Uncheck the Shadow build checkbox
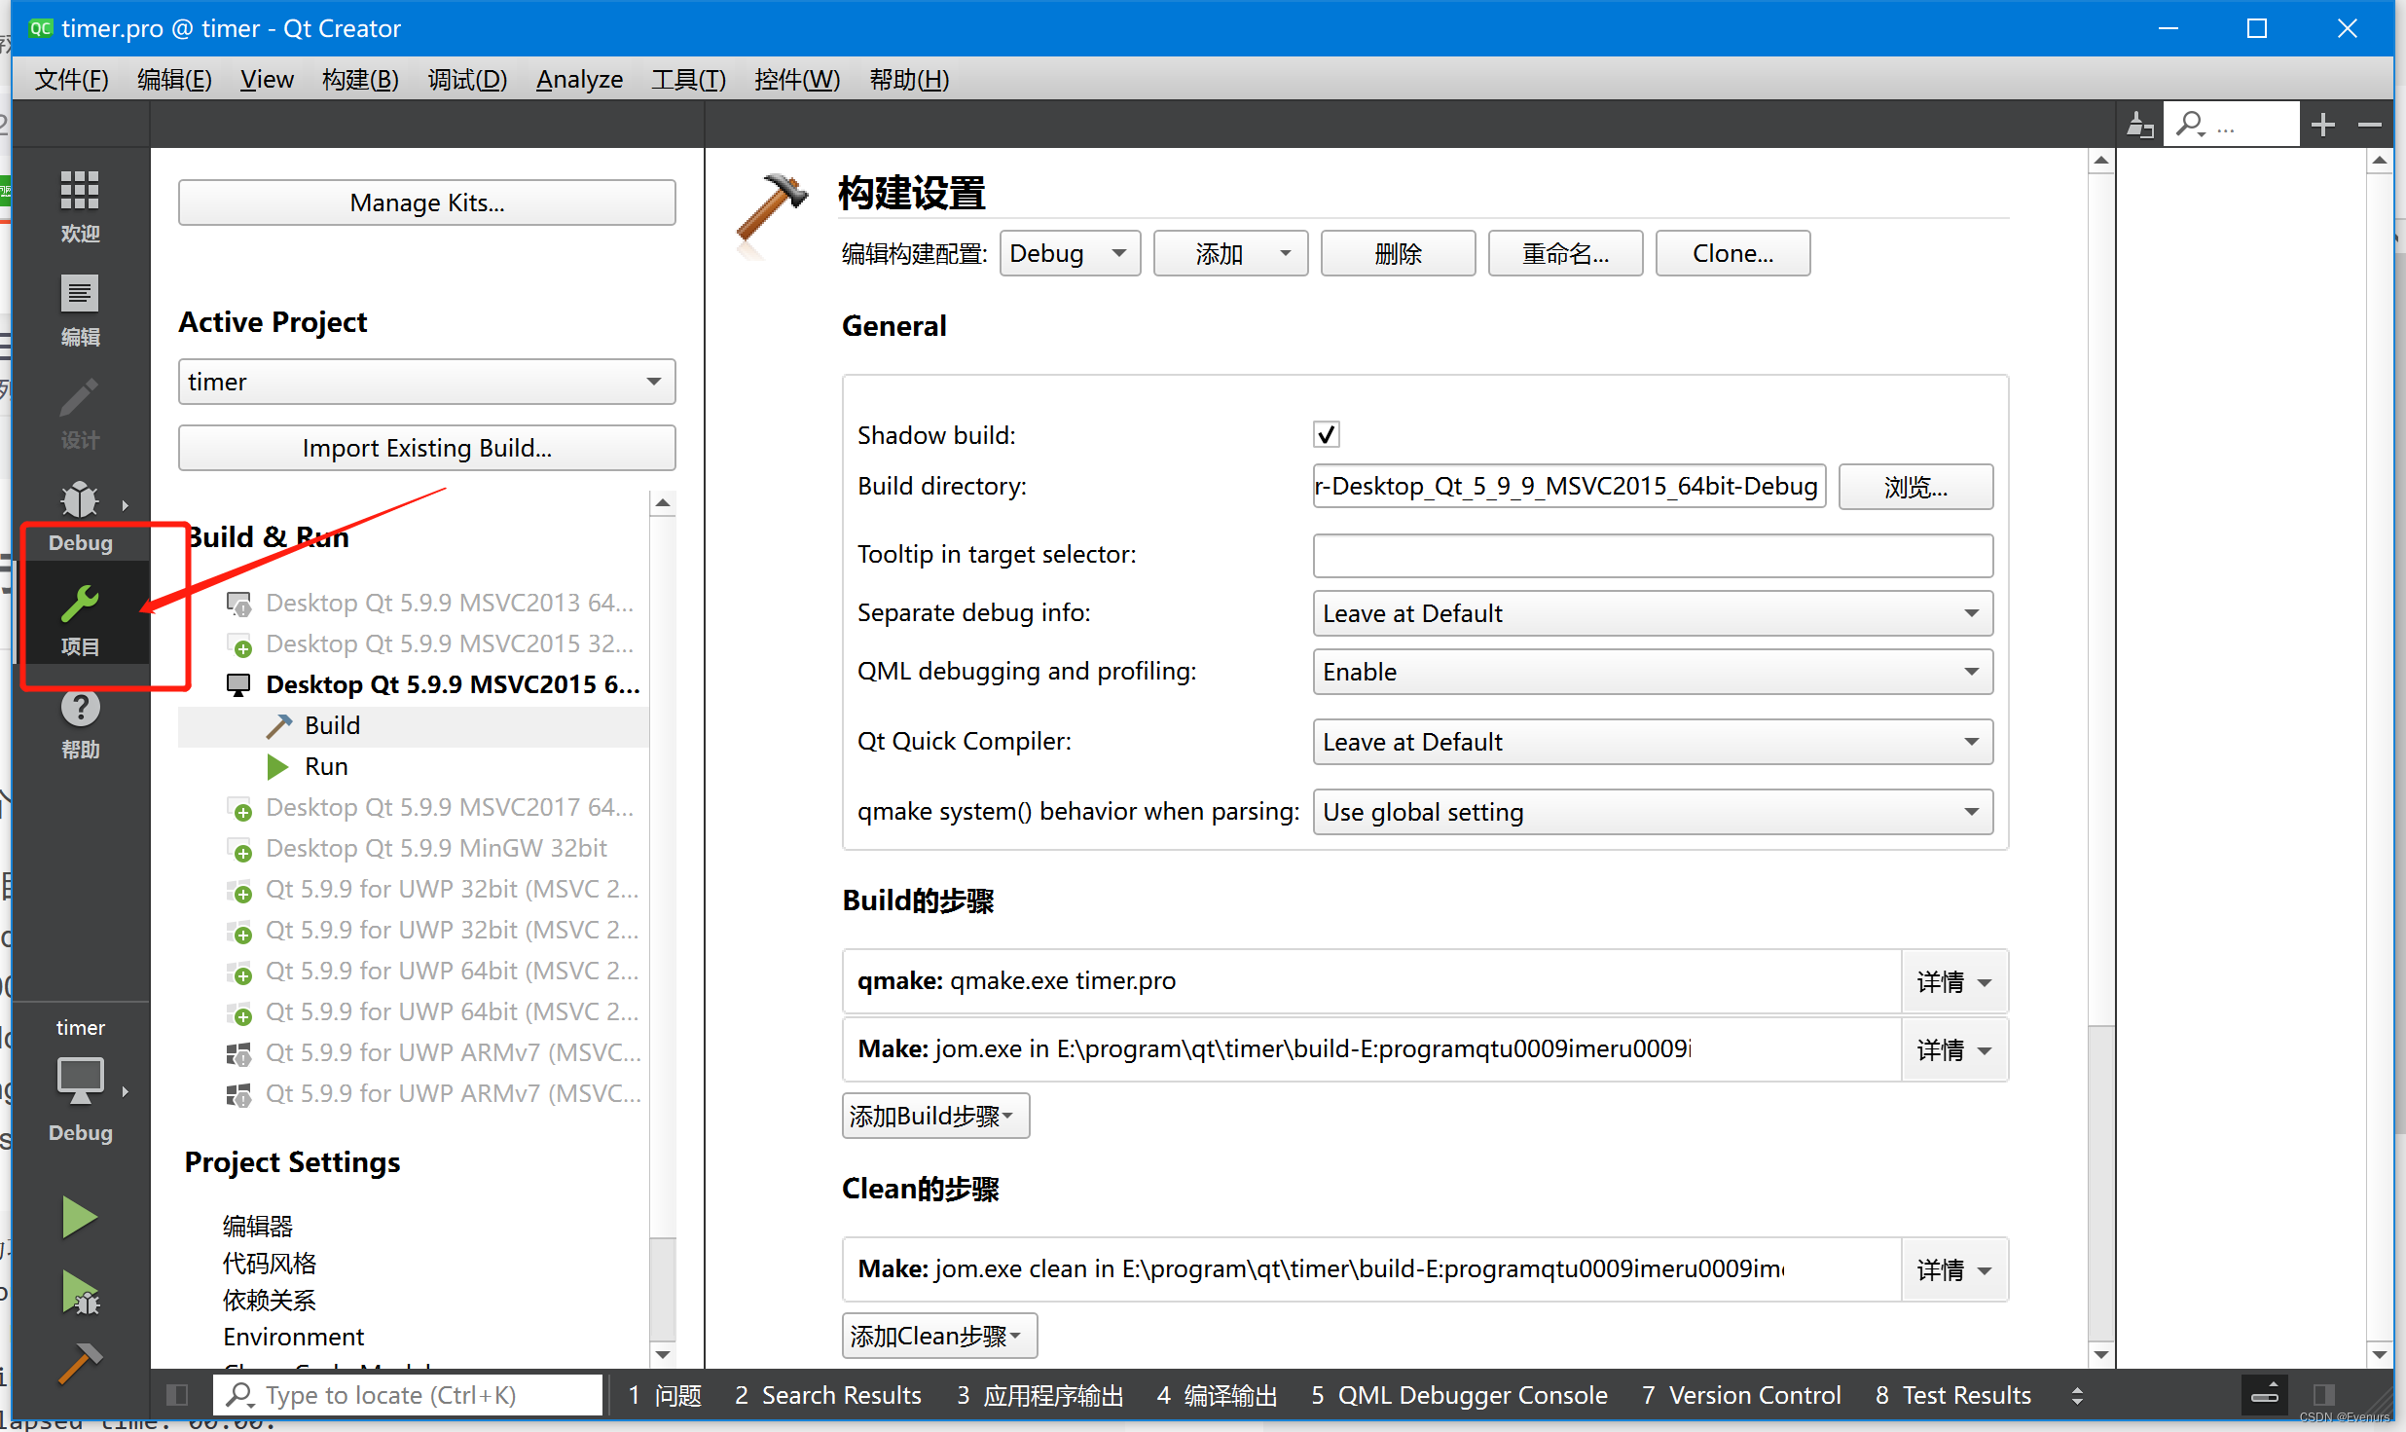 click(1326, 434)
